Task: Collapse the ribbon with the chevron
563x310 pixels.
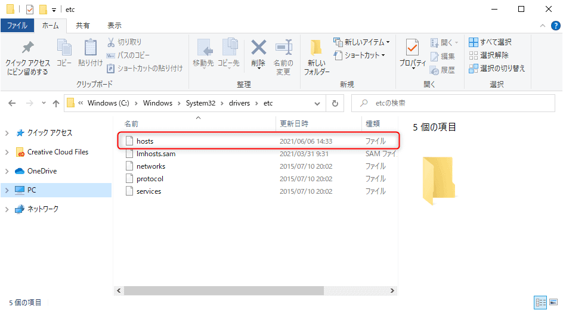Action: (x=543, y=26)
